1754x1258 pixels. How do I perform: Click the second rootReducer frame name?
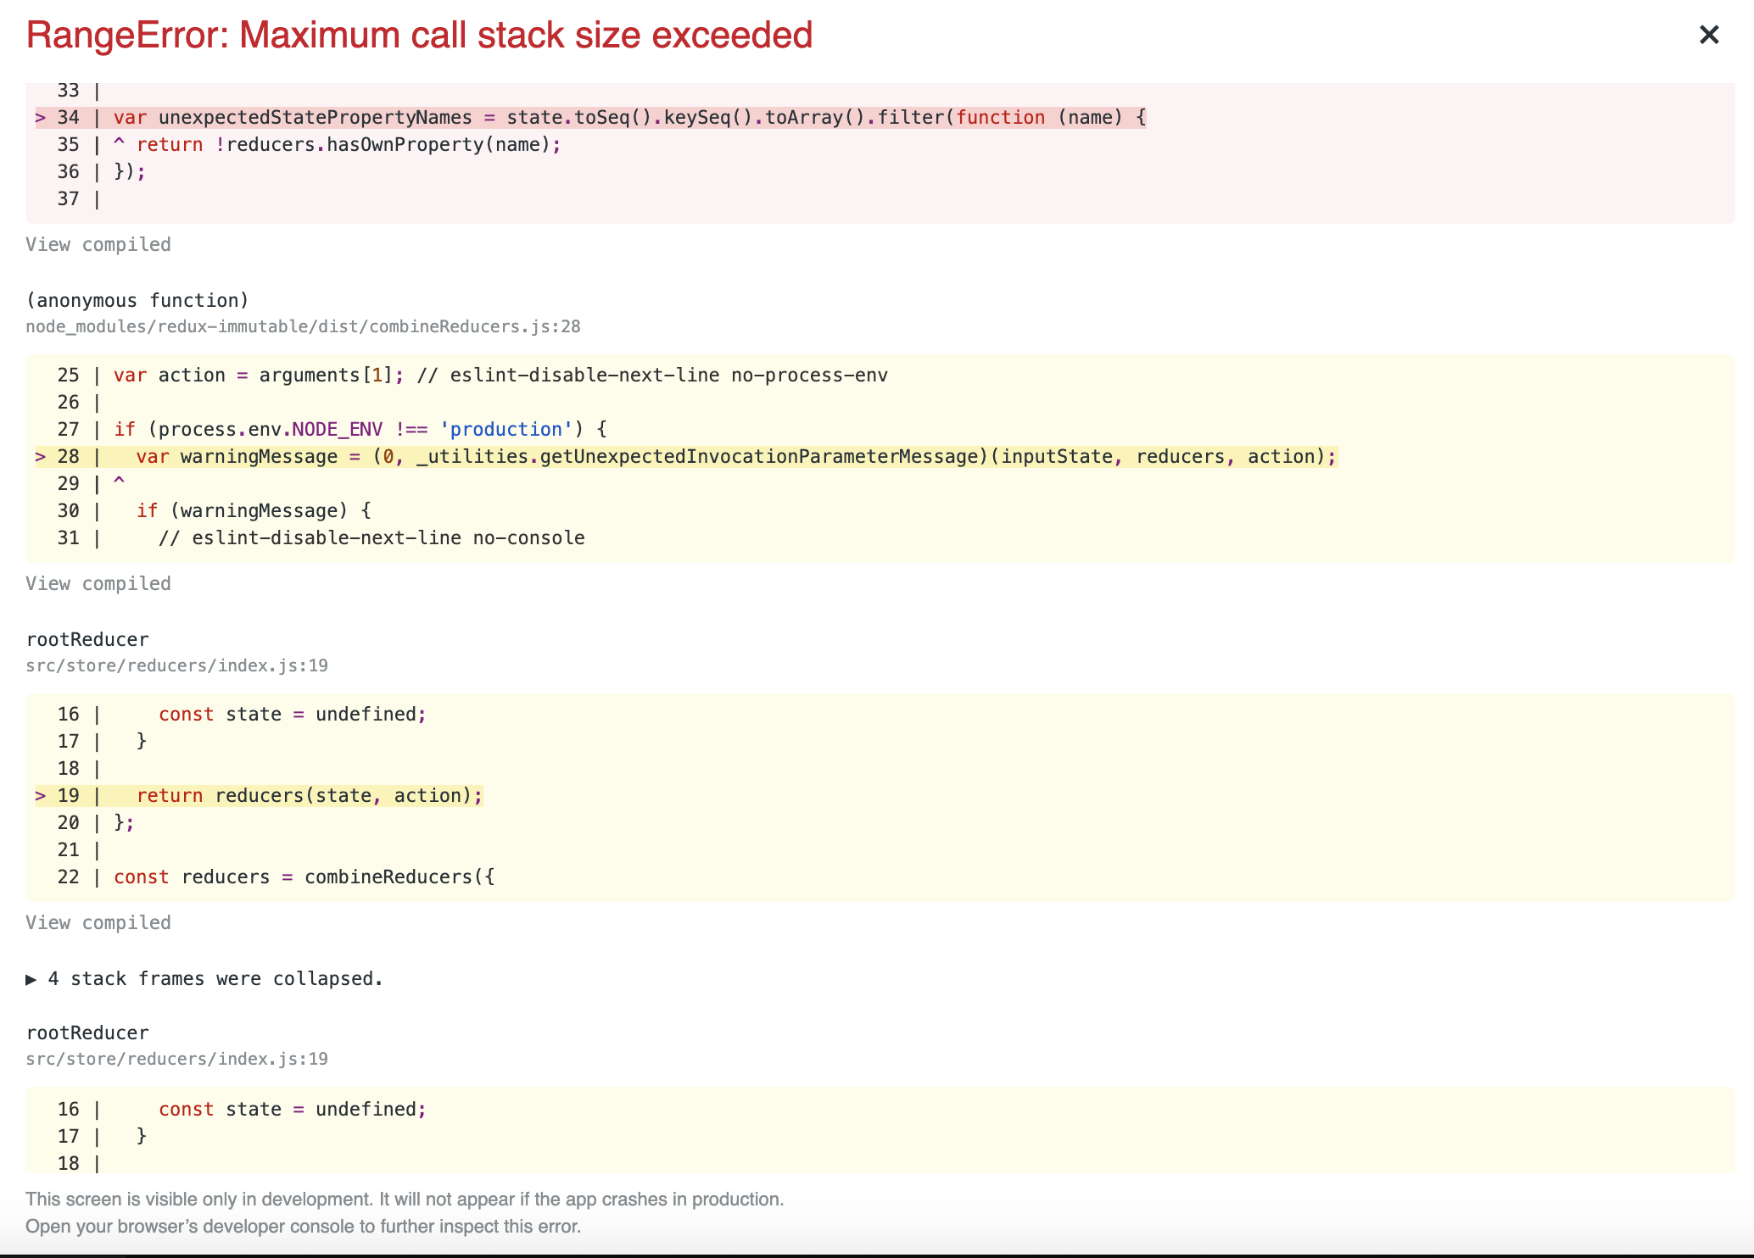click(x=87, y=1033)
